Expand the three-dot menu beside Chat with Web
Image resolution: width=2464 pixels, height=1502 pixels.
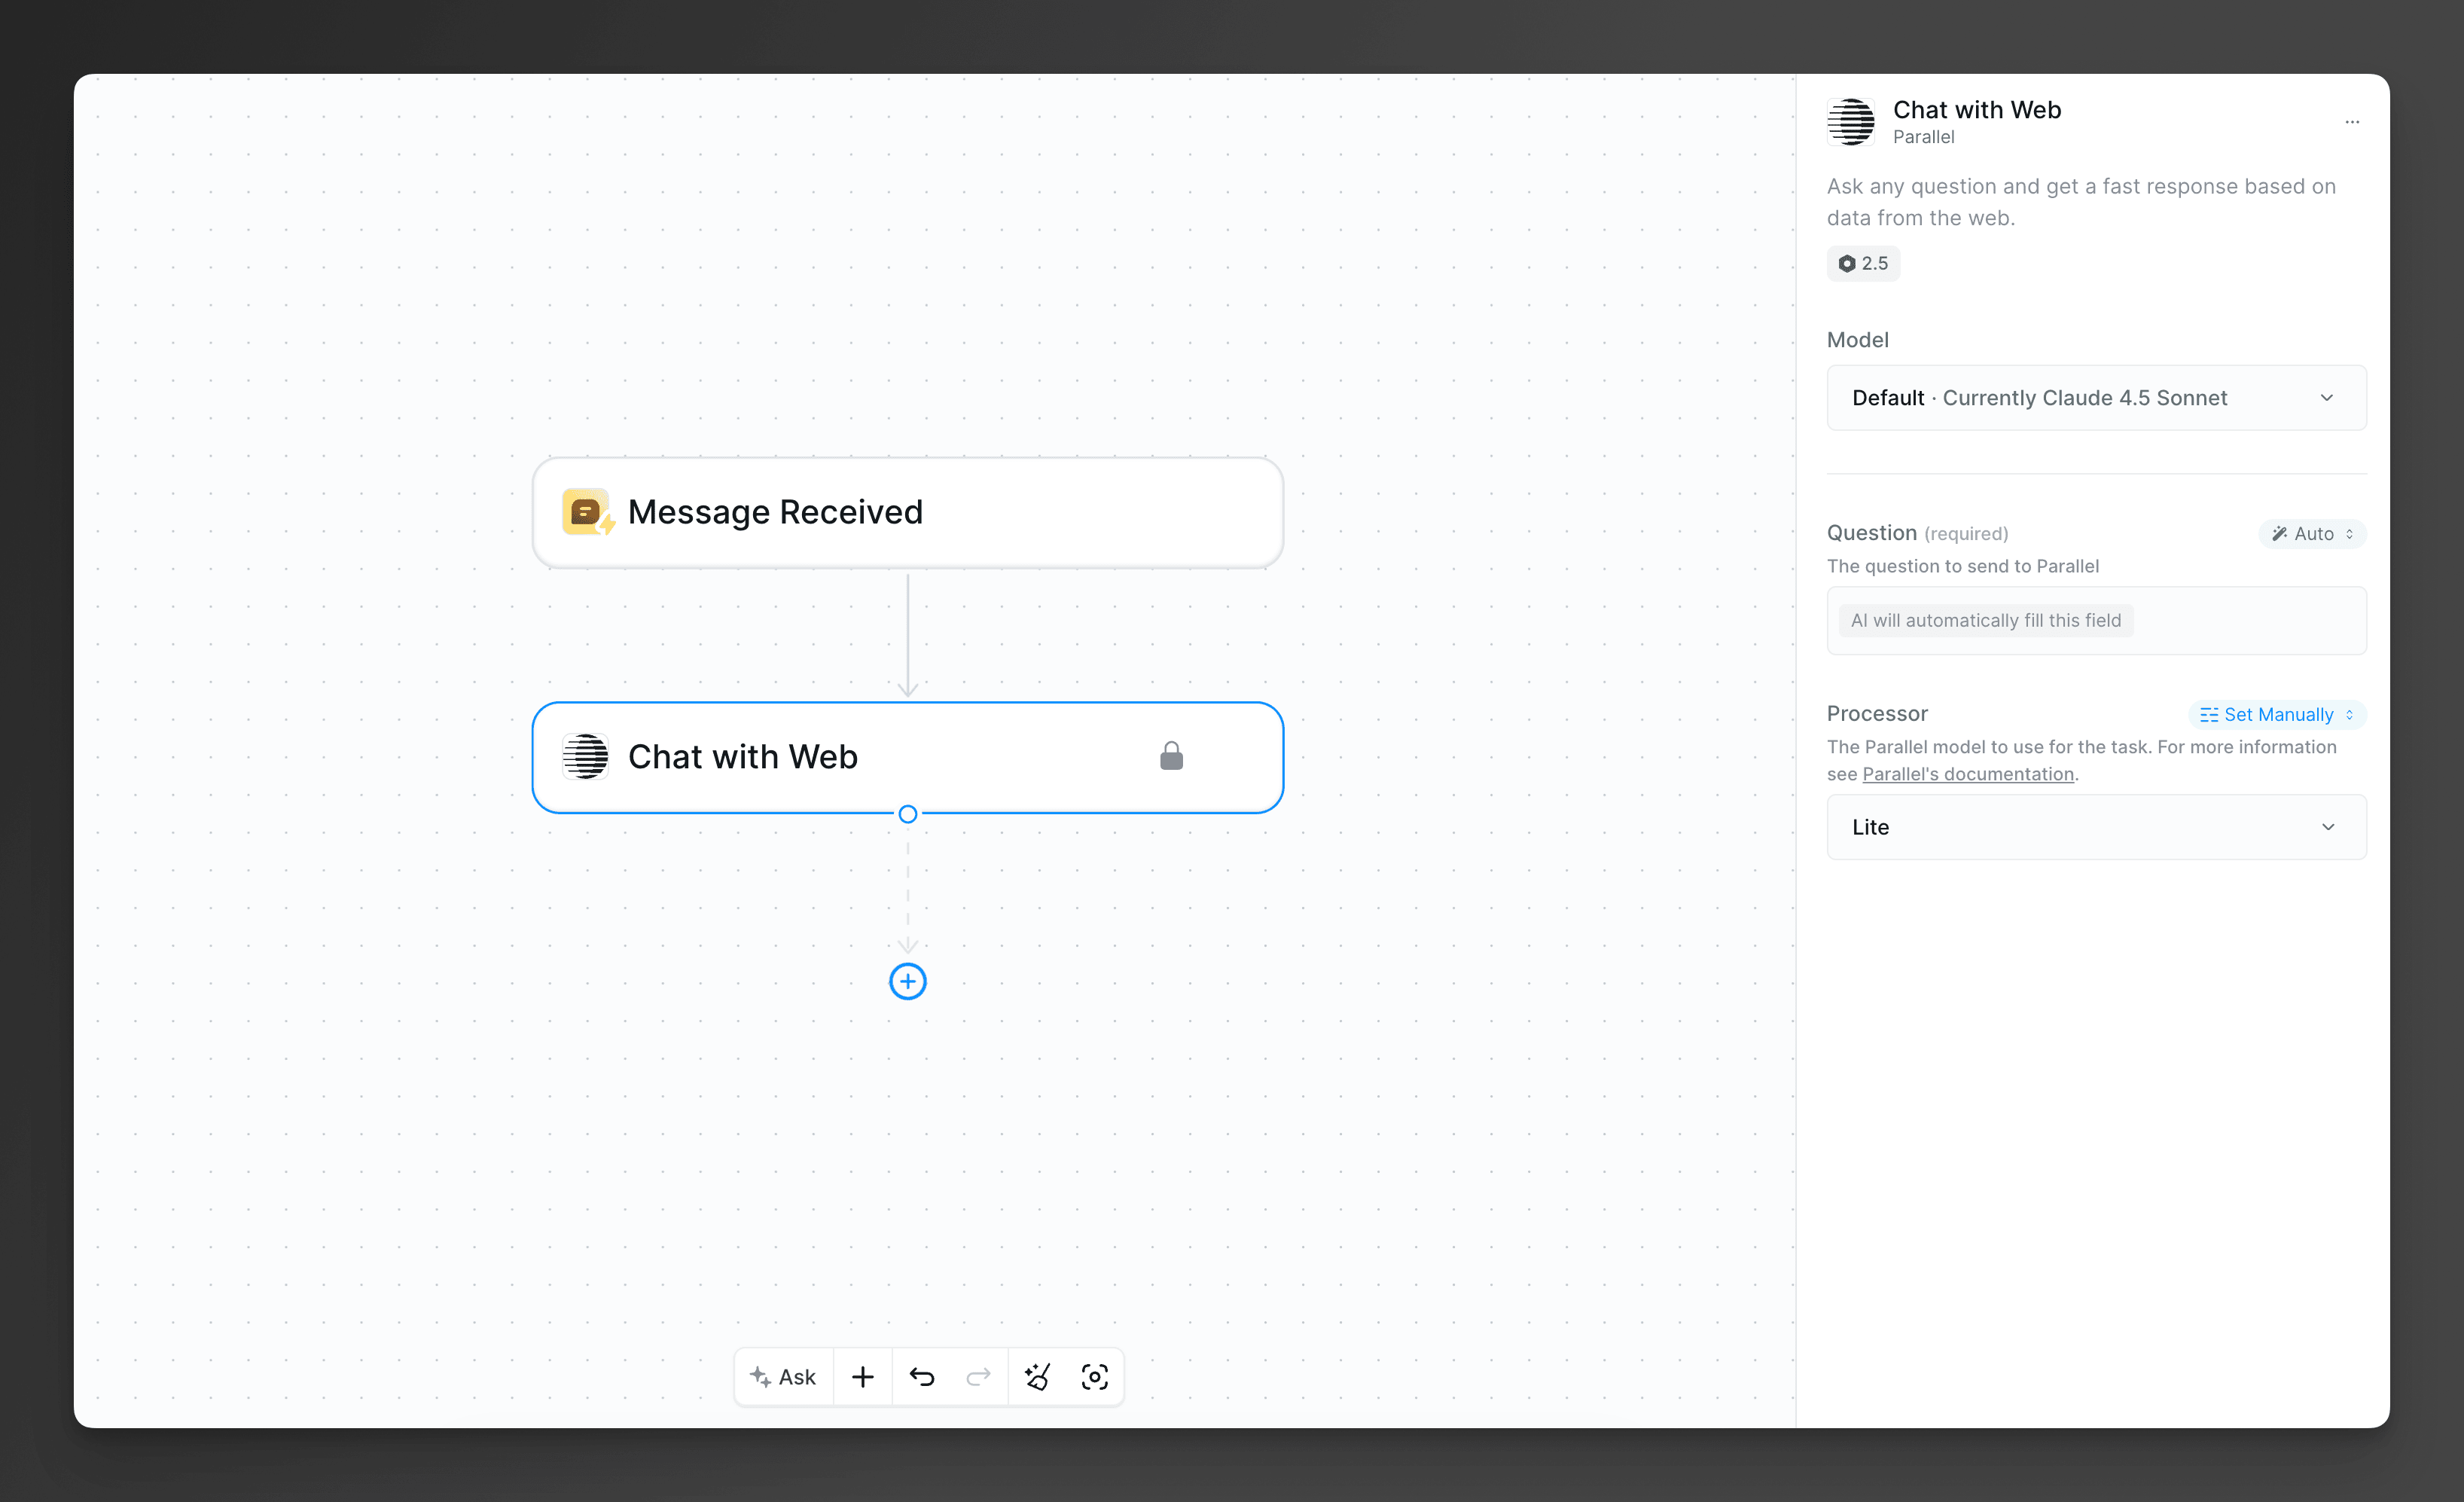2352,122
